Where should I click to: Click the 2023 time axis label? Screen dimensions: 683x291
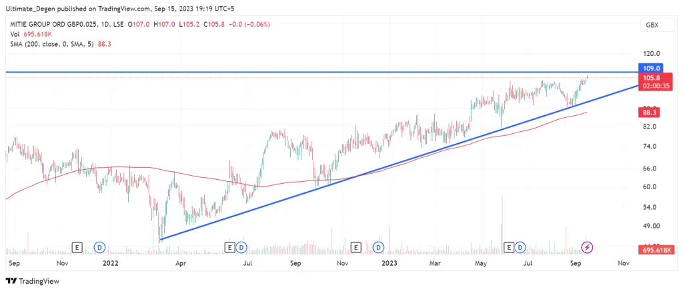(x=389, y=263)
